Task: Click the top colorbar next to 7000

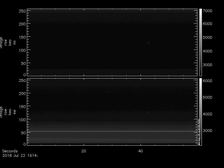Action: 200,42
